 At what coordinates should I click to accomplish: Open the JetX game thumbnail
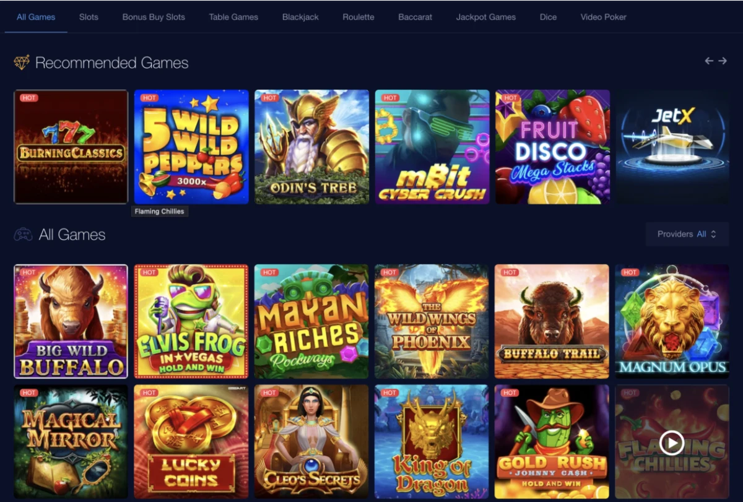click(672, 147)
